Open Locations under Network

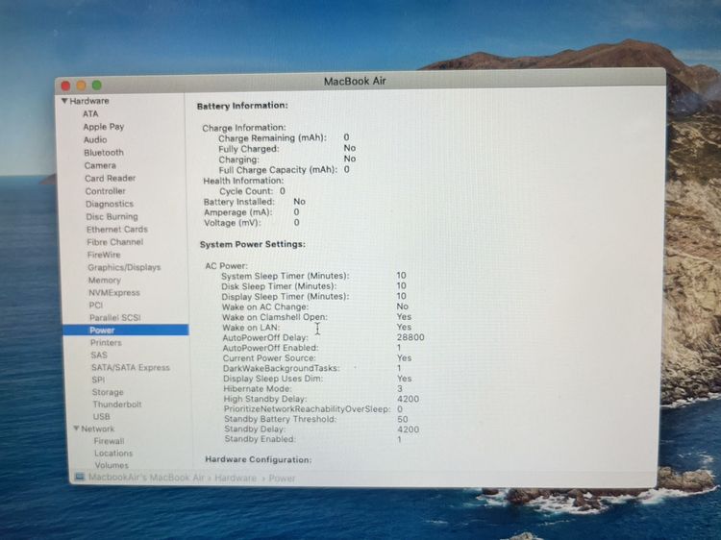tap(113, 453)
